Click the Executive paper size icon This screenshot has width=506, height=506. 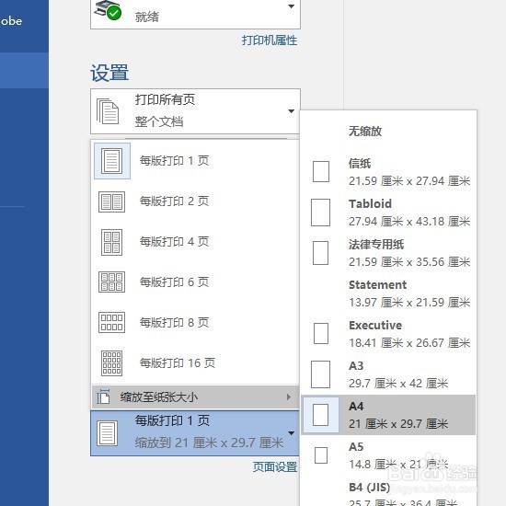pos(321,333)
